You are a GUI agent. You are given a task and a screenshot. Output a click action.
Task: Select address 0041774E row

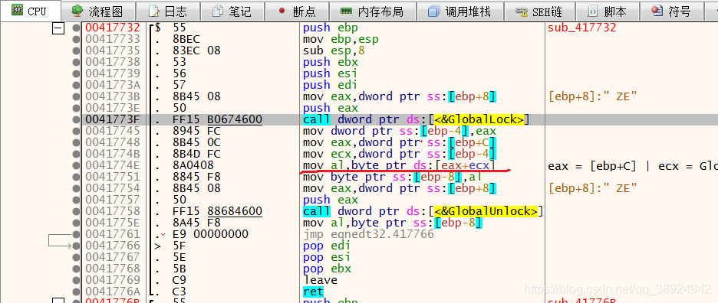pyautogui.click(x=113, y=165)
